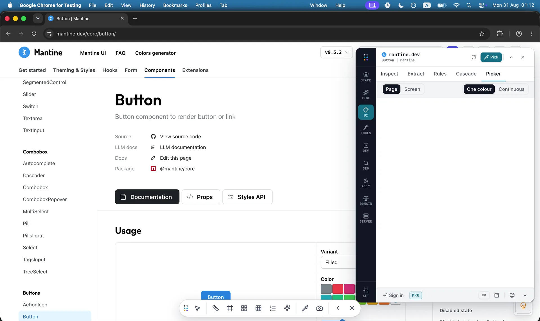Select the pointer tool in the floating toolbar
The height and width of the screenshot is (321, 540).
click(197, 308)
